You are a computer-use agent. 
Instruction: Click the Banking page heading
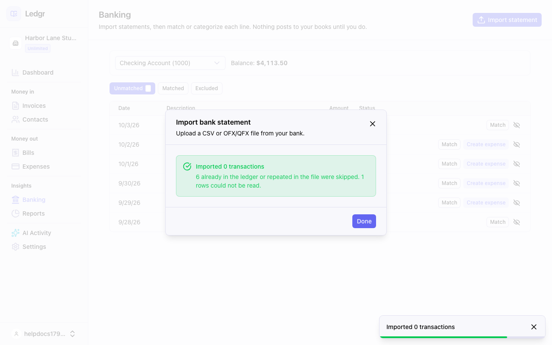point(115,15)
